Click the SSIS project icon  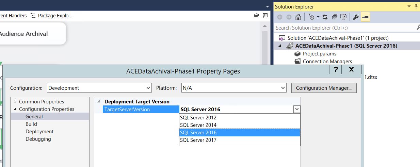(x=290, y=46)
